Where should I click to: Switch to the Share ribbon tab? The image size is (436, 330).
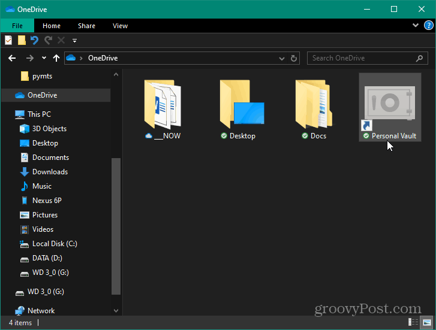tap(86, 26)
